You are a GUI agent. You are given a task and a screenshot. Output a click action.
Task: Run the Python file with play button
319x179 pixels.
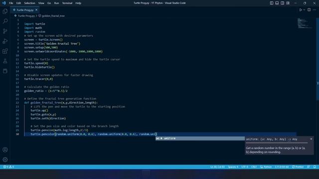coord(301,10)
